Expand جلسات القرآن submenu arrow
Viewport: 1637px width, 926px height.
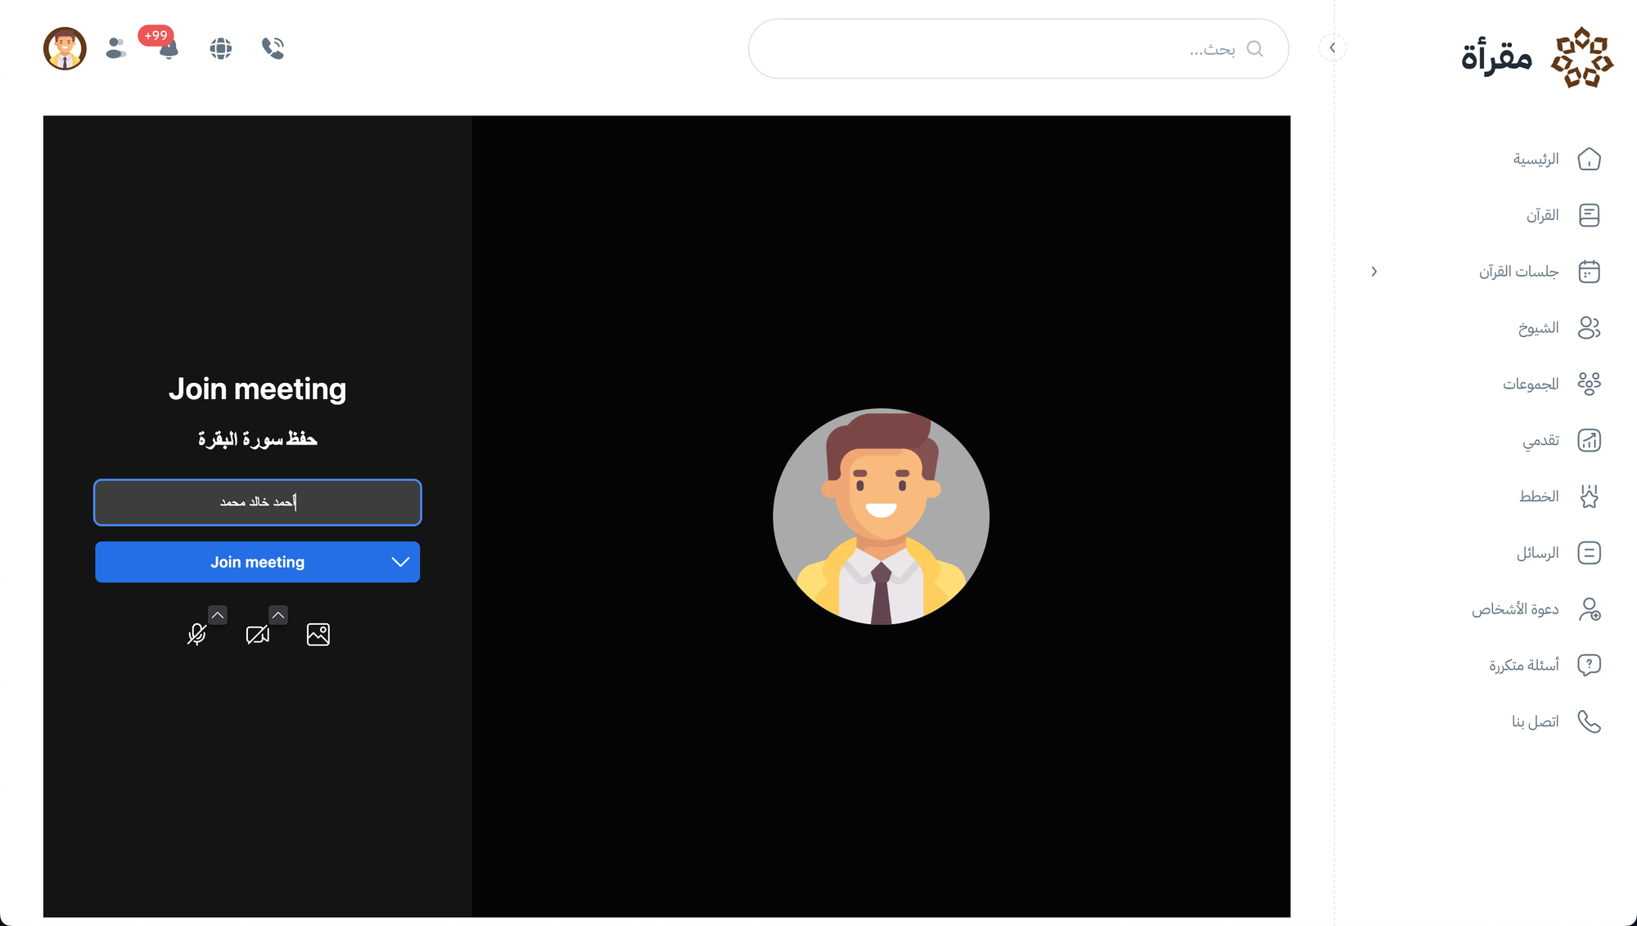[x=1374, y=272]
